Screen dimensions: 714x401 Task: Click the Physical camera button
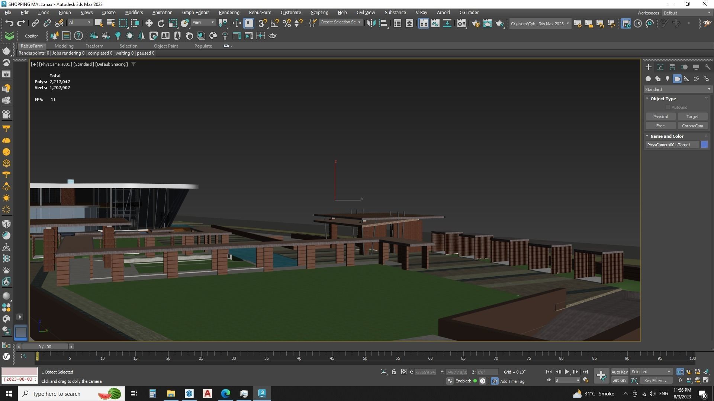tap(660, 117)
